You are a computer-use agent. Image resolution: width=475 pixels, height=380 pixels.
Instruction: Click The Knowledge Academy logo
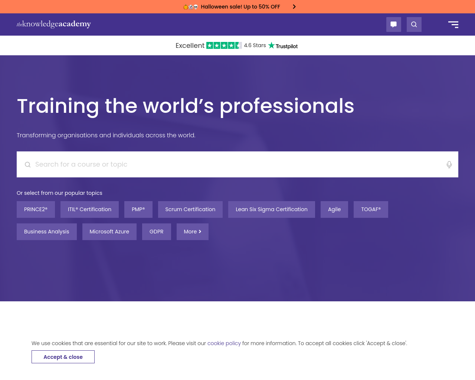tap(54, 24)
